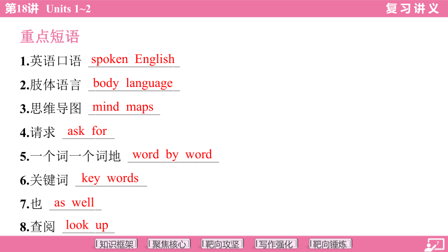Jump to the 靶向攻坚 section
448x252 pixels.
tap(222, 244)
